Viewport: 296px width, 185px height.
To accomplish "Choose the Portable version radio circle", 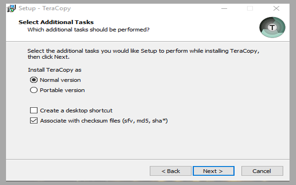I will pos(33,90).
